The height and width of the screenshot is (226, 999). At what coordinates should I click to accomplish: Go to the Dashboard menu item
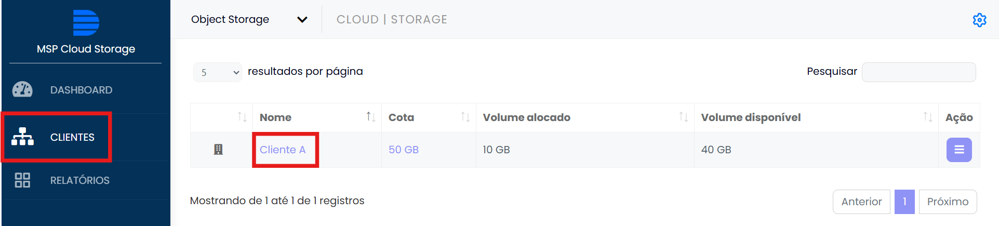pyautogui.click(x=81, y=90)
